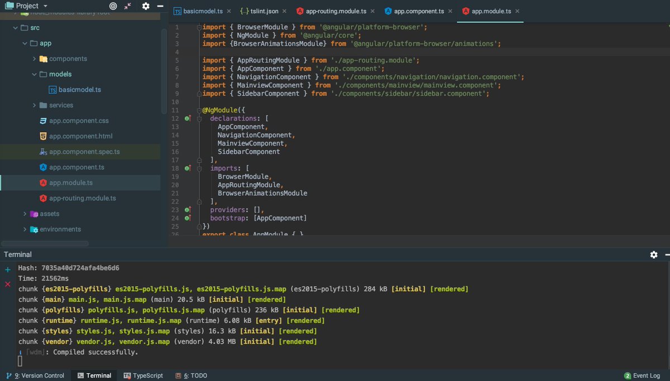Collapse all project tree nodes icon
This screenshot has width=670, height=381.
point(128,6)
